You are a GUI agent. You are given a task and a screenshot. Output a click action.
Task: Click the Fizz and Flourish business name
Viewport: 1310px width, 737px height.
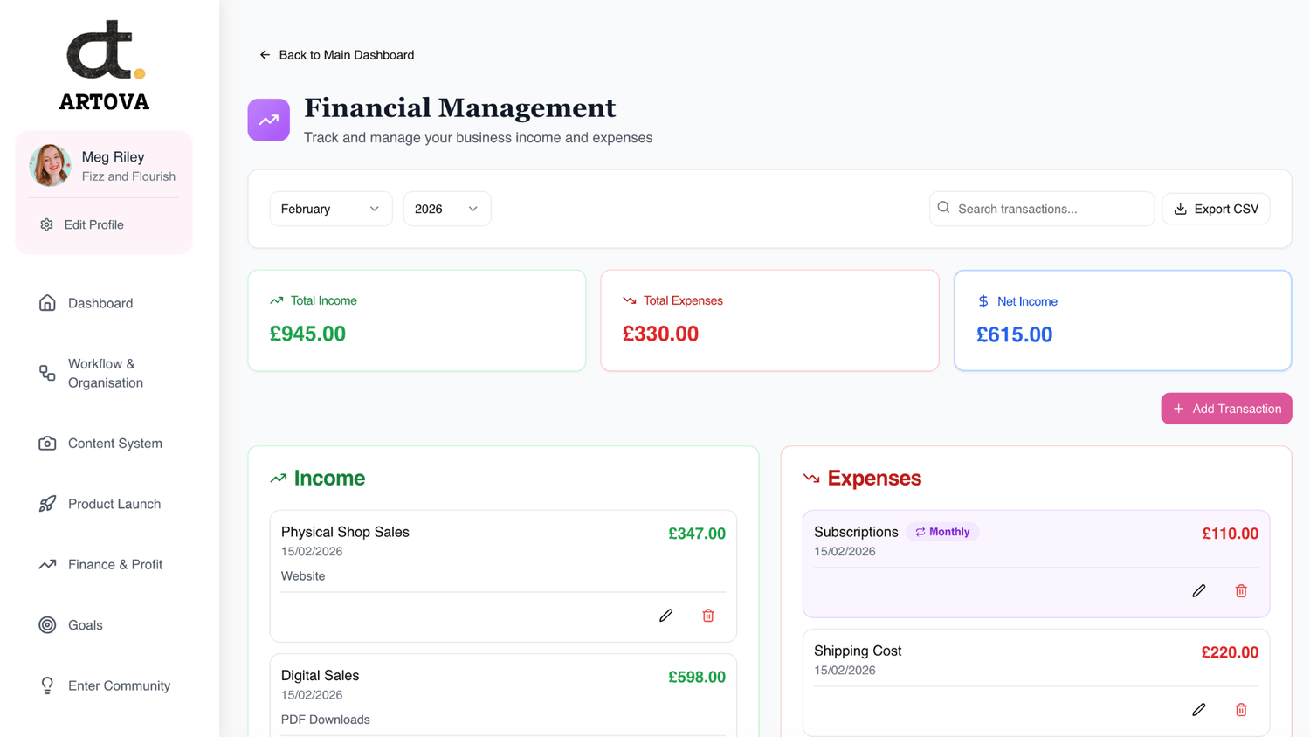128,176
